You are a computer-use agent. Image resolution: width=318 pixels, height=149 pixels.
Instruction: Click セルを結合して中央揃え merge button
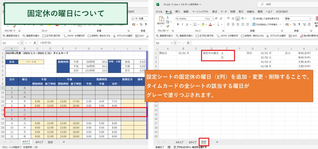[x=265, y=24]
